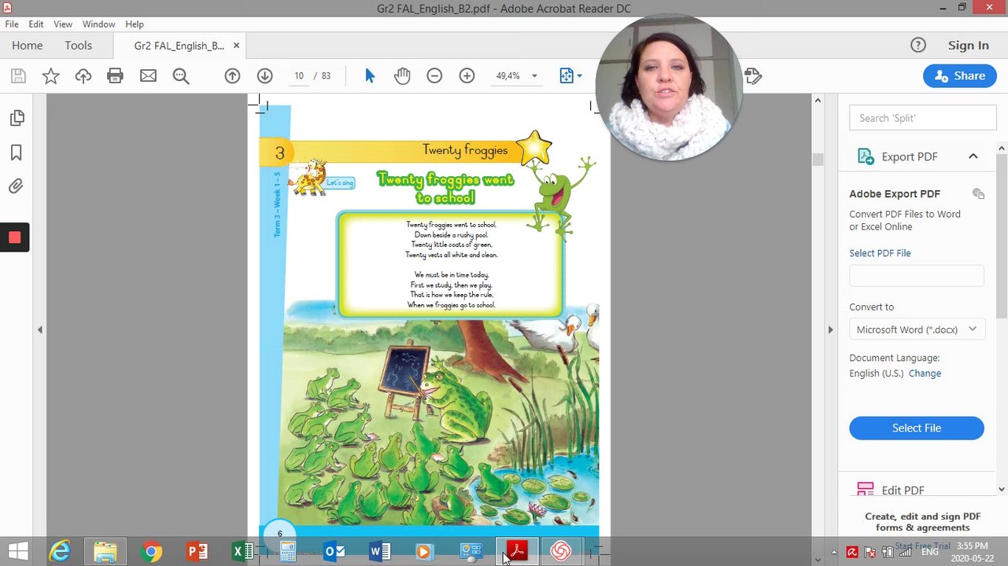The width and height of the screenshot is (1008, 566).
Task: Click the Search tools input field
Action: [x=923, y=118]
